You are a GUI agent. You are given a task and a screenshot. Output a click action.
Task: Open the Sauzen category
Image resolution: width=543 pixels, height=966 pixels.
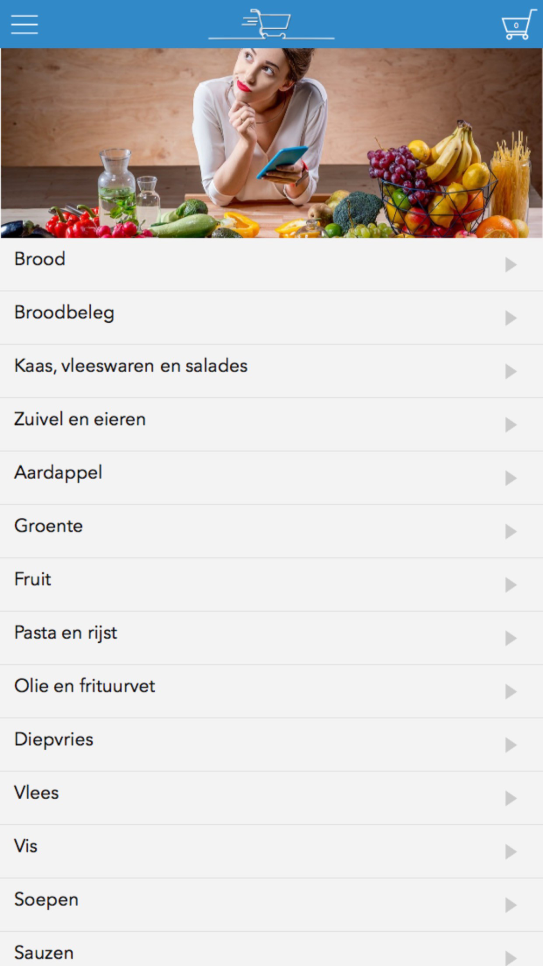271,949
